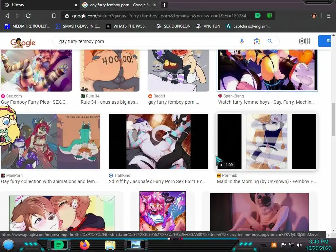
Task: Start voice search with the microphone icon
Action: [x=242, y=41]
